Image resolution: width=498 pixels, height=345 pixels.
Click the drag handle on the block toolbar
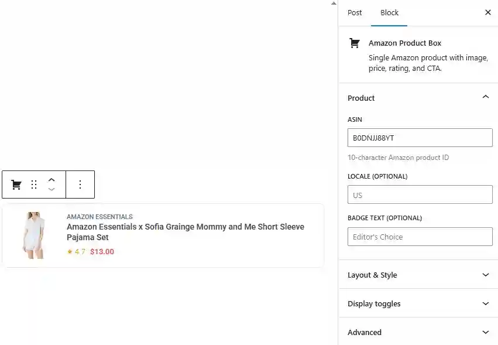pyautogui.click(x=34, y=184)
